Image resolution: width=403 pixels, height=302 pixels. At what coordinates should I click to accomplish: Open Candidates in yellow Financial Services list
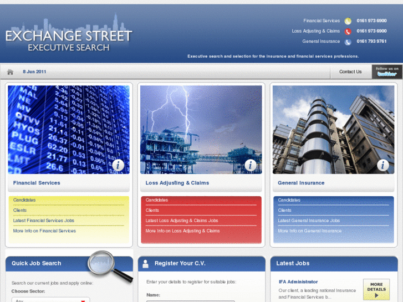pos(24,200)
